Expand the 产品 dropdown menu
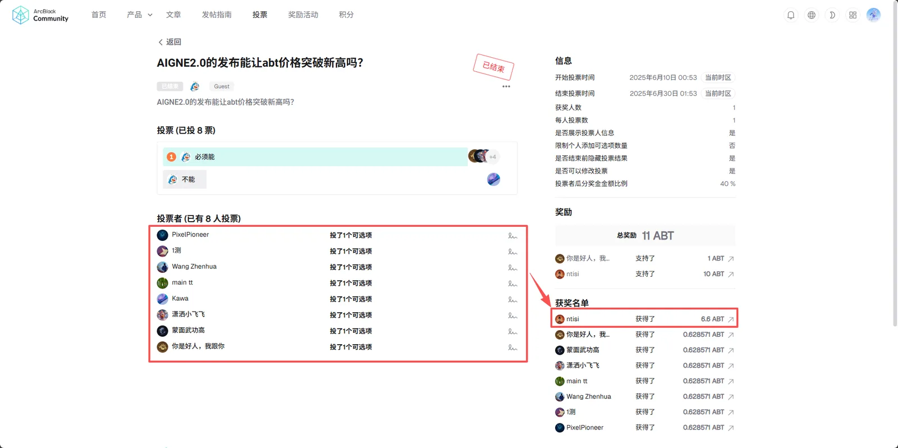 coord(140,15)
